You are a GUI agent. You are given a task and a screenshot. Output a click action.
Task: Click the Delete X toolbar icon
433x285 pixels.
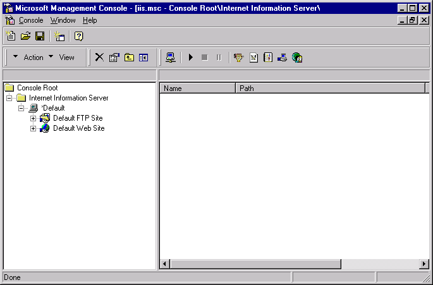[99, 57]
